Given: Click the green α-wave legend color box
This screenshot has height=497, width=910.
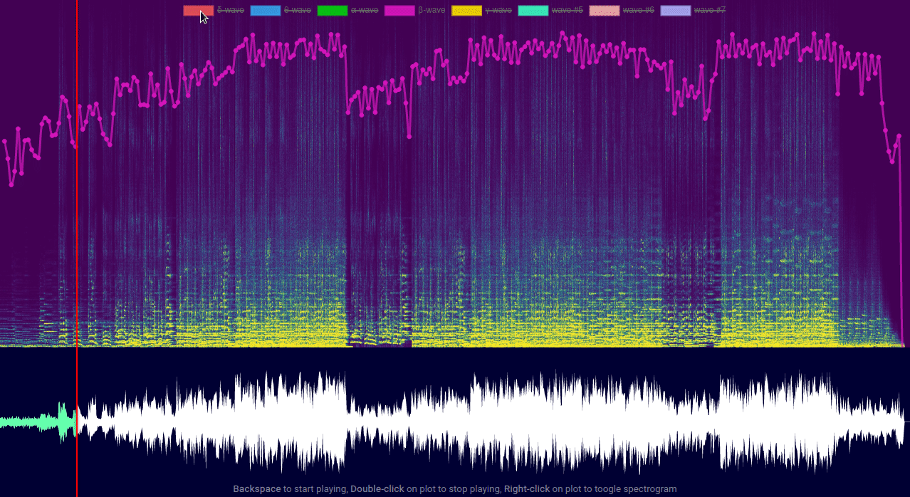Looking at the screenshot, I should pyautogui.click(x=332, y=11).
